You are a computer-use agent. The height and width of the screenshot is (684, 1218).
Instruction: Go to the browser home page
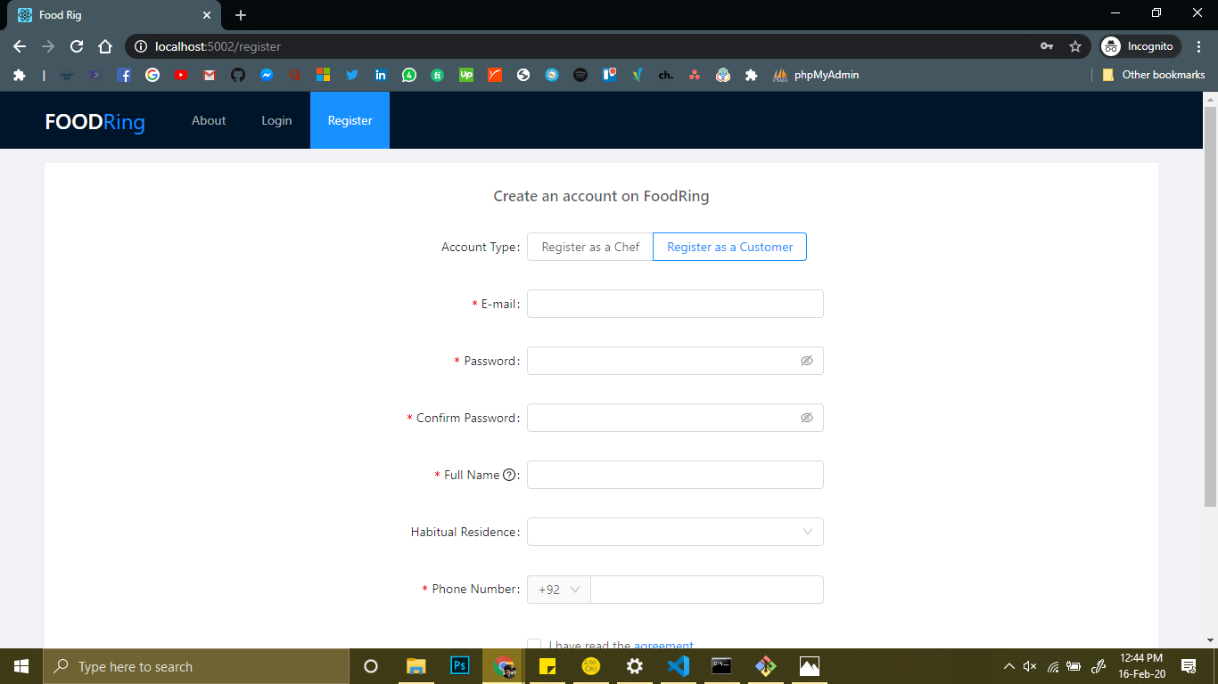(105, 46)
